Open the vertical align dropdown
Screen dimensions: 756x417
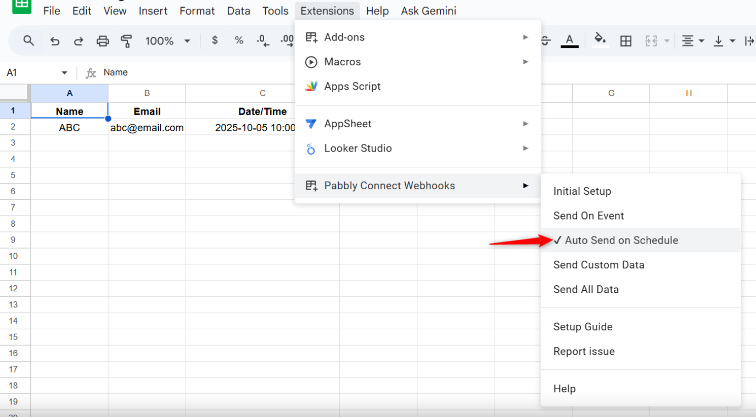(x=724, y=41)
